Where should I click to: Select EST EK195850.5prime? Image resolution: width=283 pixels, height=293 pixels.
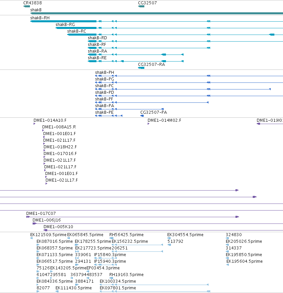pyautogui.click(x=227, y=258)
